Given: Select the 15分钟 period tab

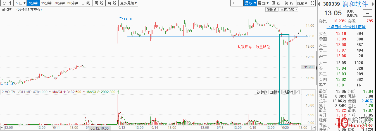Looking at the screenshot, I should [x=46, y=3].
